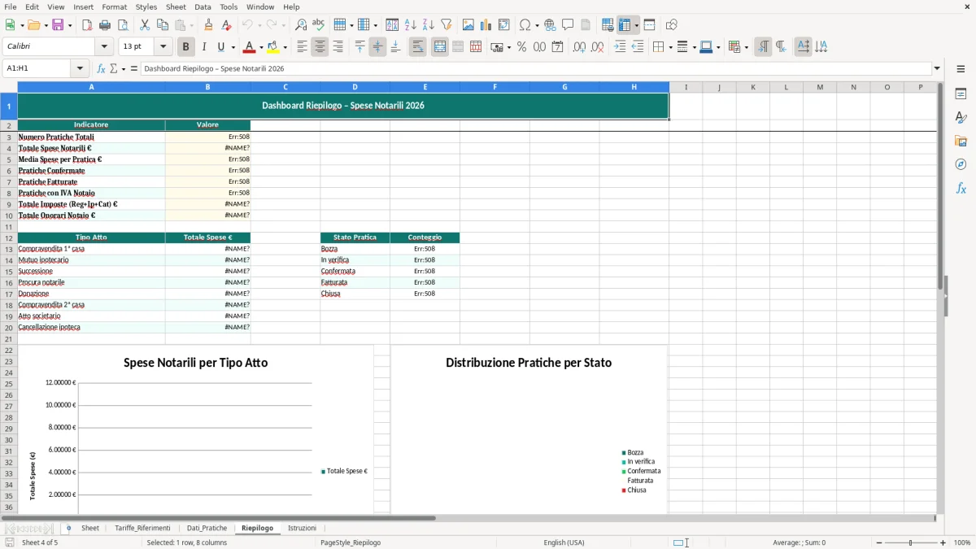
Task: Copy the selected cells
Action: [x=163, y=25]
